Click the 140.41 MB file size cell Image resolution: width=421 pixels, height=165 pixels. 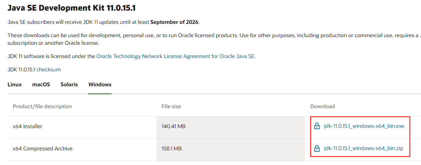173,126
